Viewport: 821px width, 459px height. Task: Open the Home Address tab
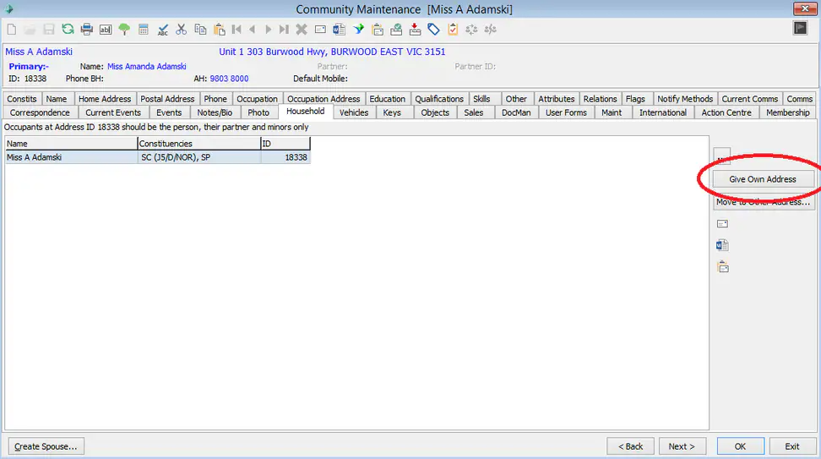(x=105, y=99)
